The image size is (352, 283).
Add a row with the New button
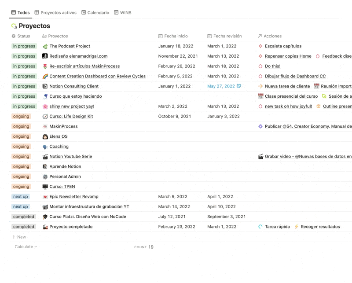[21, 237]
